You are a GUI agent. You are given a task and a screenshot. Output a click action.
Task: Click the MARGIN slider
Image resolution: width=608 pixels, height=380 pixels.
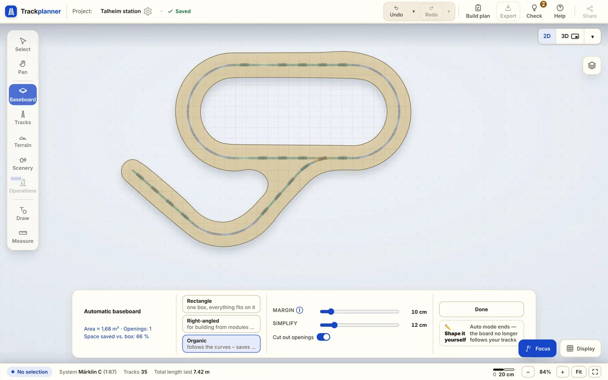click(359, 312)
